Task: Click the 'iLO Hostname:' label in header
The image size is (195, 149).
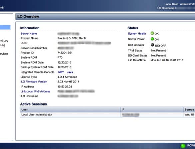Action: coord(166,8)
